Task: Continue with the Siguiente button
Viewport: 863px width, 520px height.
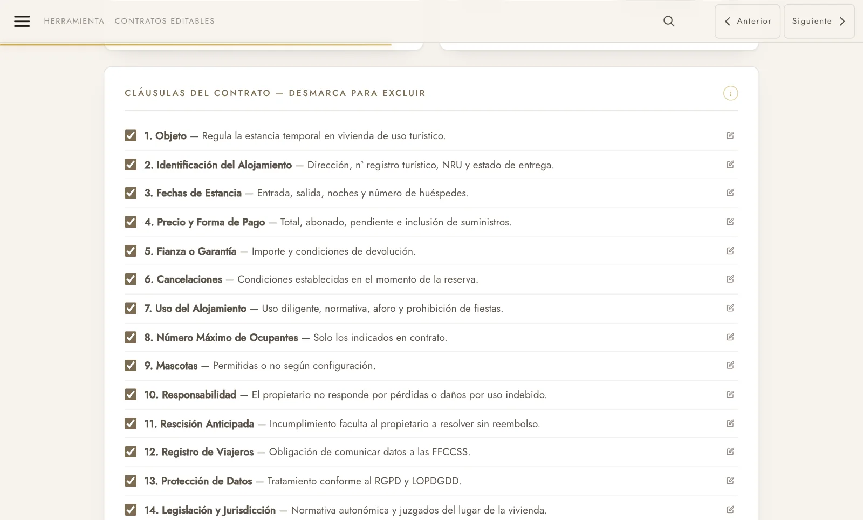Action: (819, 21)
